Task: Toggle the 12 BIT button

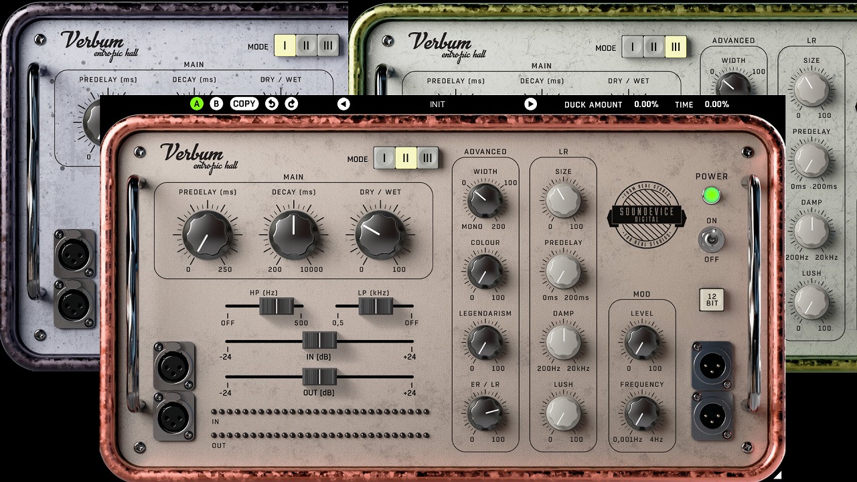Action: click(x=711, y=299)
